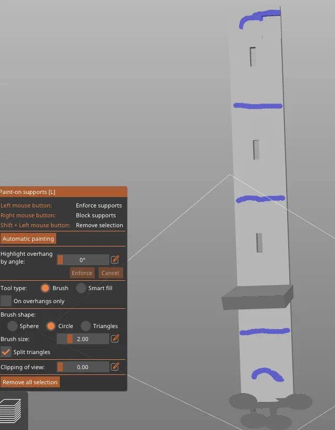The width and height of the screenshot is (335, 430).
Task: Click the Shift + Left mouse button label
Action: coord(35,225)
